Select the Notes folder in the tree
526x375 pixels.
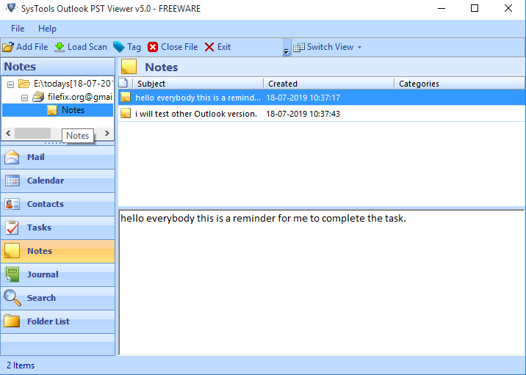pos(73,110)
